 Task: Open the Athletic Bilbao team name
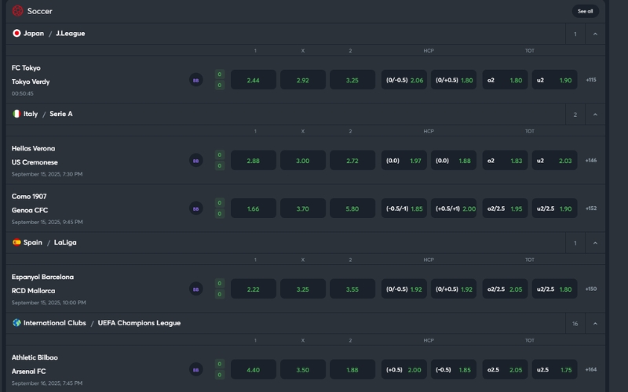click(x=35, y=358)
